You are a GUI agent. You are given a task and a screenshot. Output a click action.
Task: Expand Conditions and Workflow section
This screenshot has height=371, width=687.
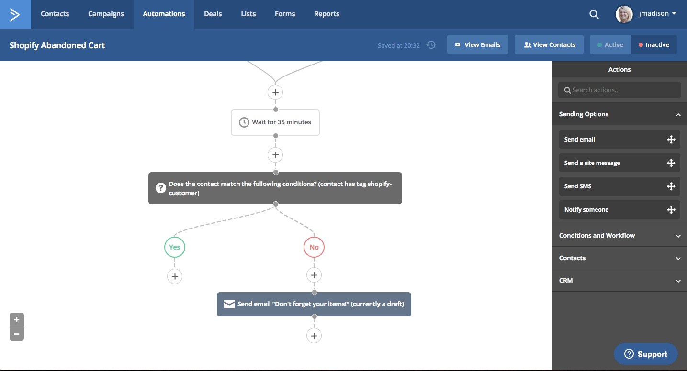[678, 236]
